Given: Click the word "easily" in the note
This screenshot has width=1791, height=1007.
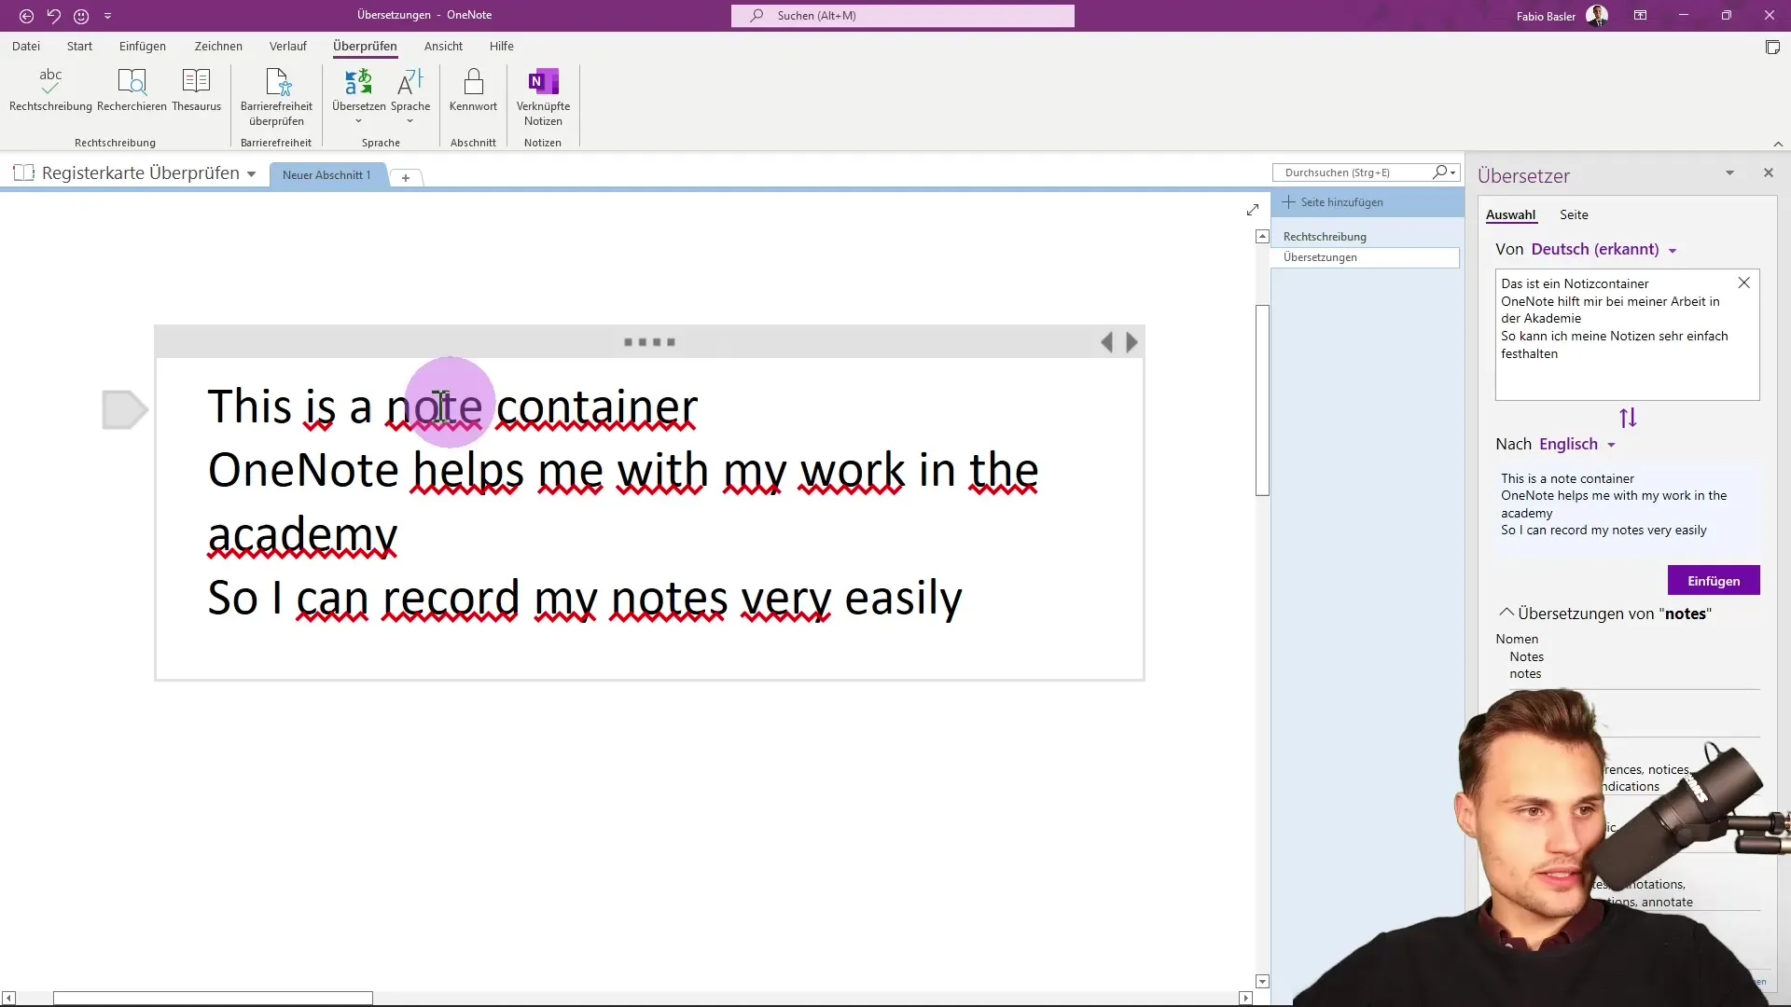Looking at the screenshot, I should point(903,599).
